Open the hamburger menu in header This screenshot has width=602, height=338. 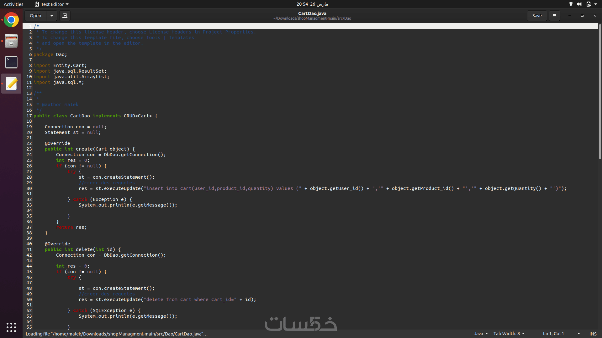554,16
